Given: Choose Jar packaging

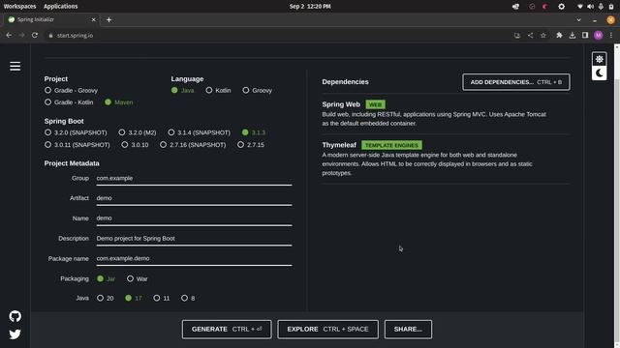Looking at the screenshot, I should pos(106,279).
